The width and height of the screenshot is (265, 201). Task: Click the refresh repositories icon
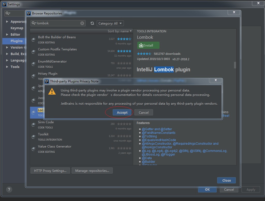pos(92,23)
